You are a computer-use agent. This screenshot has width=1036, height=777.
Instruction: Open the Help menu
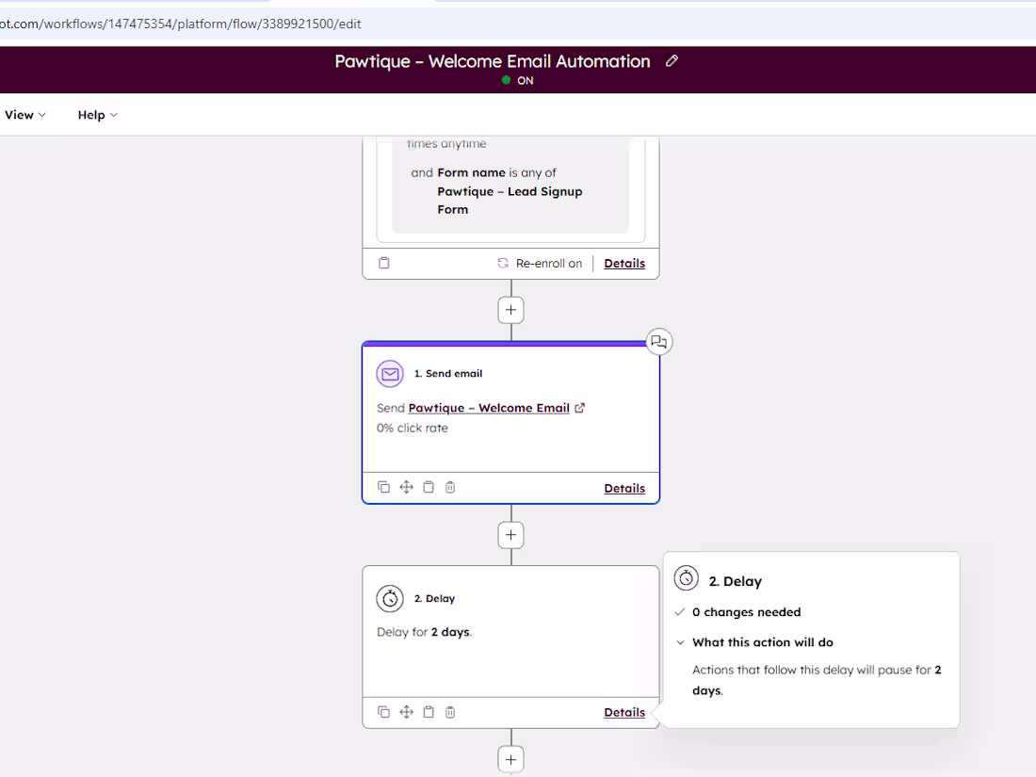pyautogui.click(x=98, y=115)
